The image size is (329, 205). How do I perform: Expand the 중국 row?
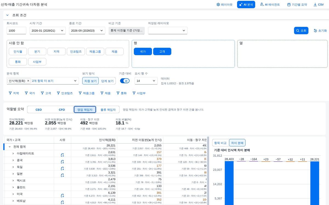point(13,160)
